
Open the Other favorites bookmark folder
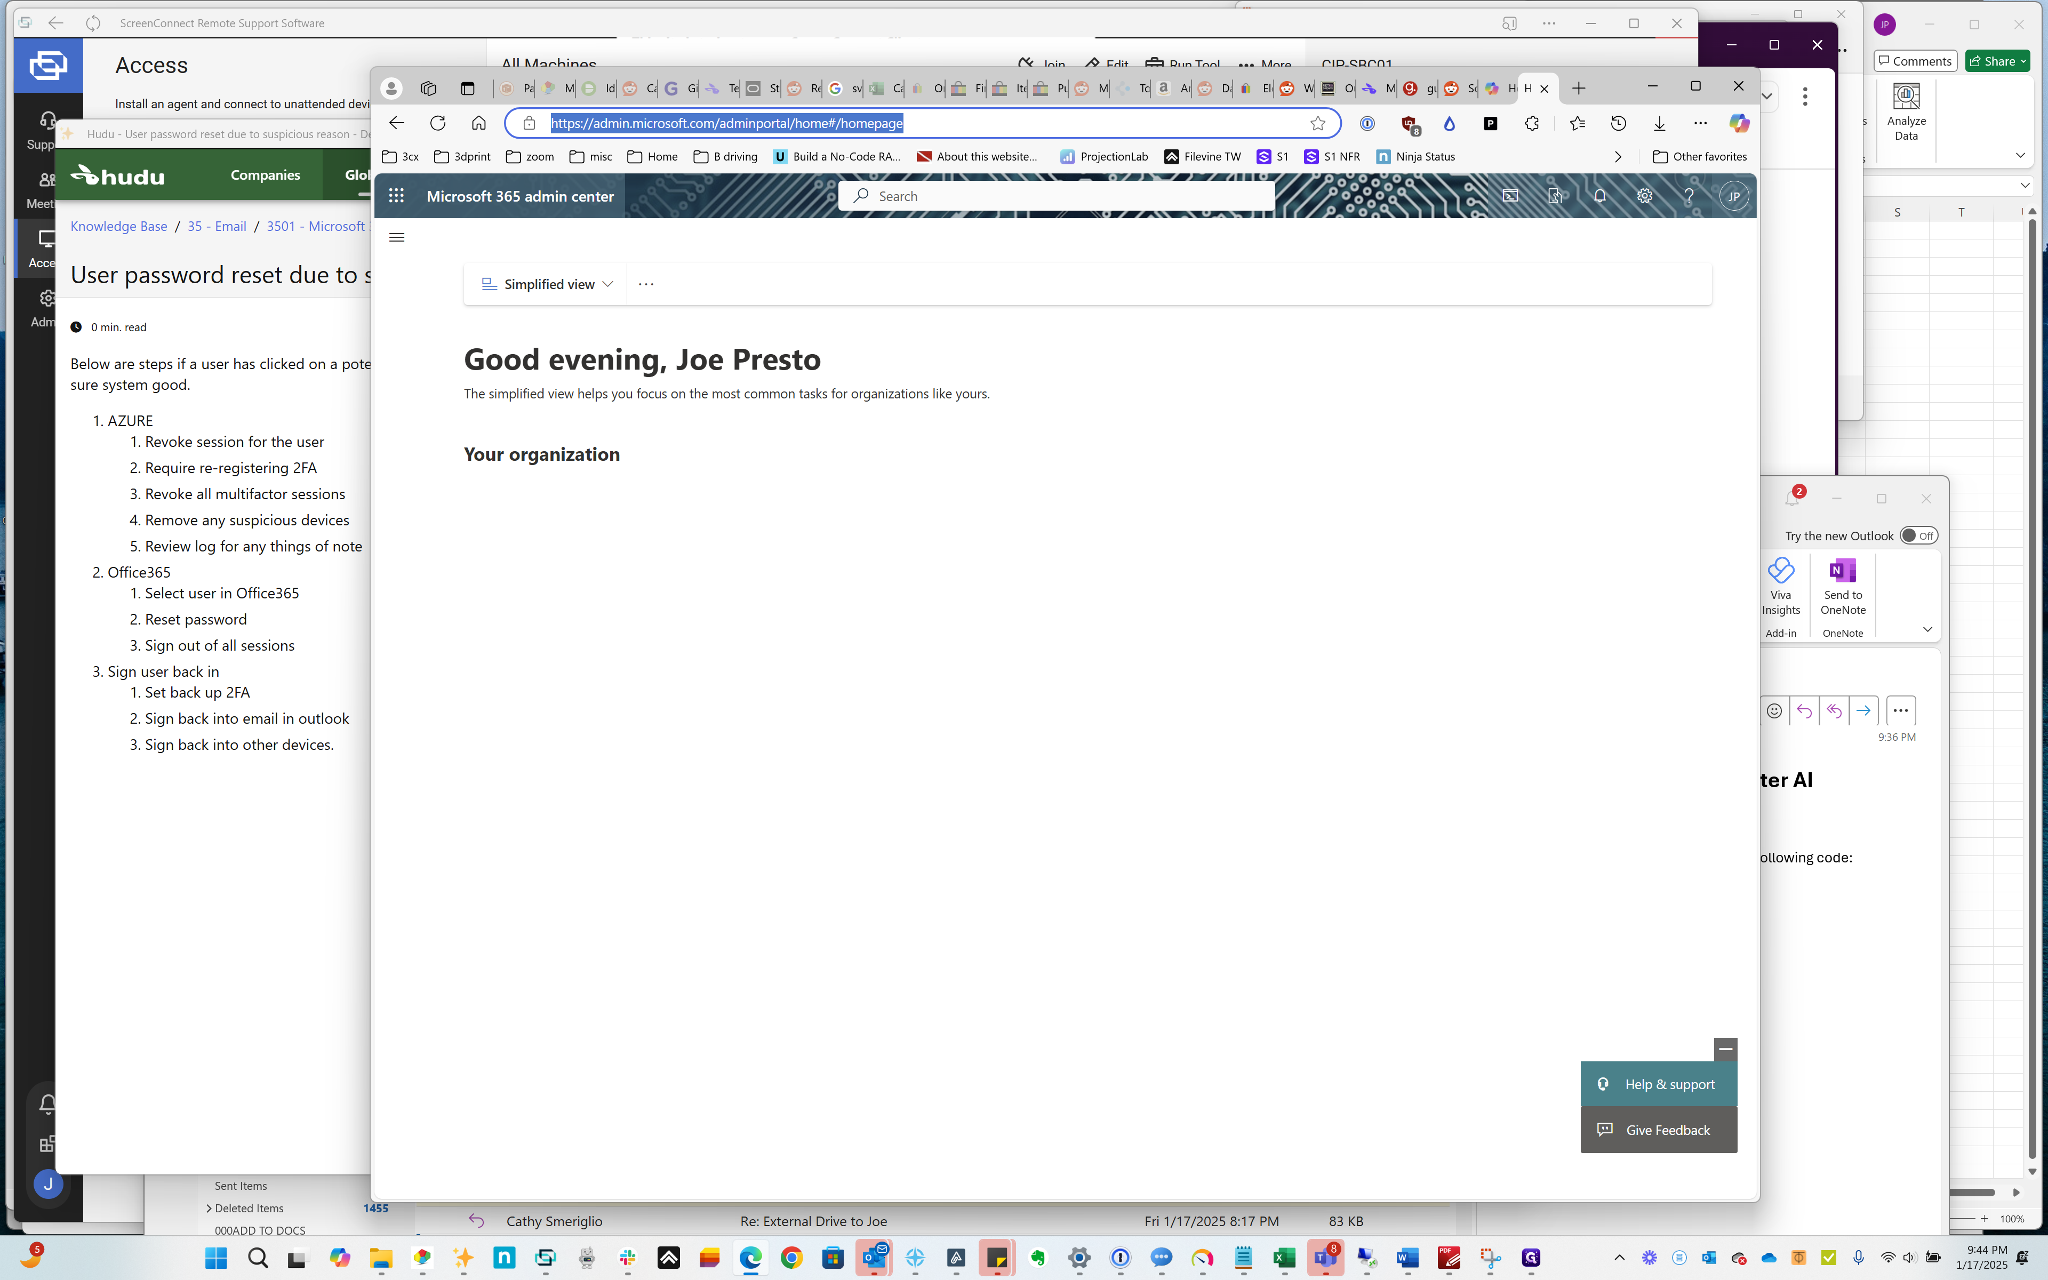click(1699, 157)
